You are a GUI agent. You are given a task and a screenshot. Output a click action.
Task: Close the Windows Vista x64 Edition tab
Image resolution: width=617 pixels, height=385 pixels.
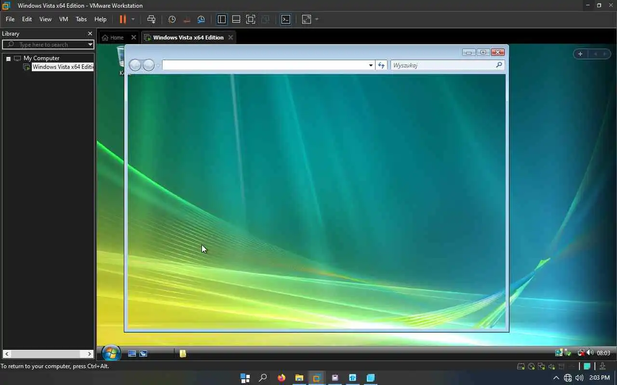point(230,38)
